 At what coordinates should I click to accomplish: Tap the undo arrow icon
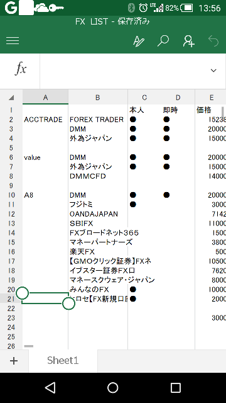point(213,41)
